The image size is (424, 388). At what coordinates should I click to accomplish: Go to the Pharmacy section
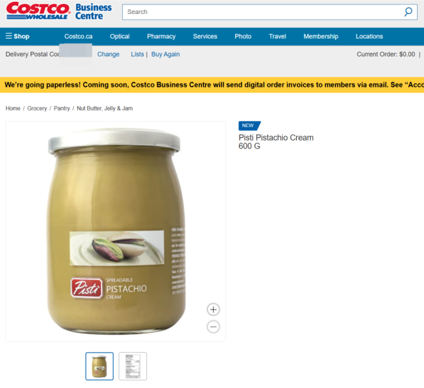(161, 37)
